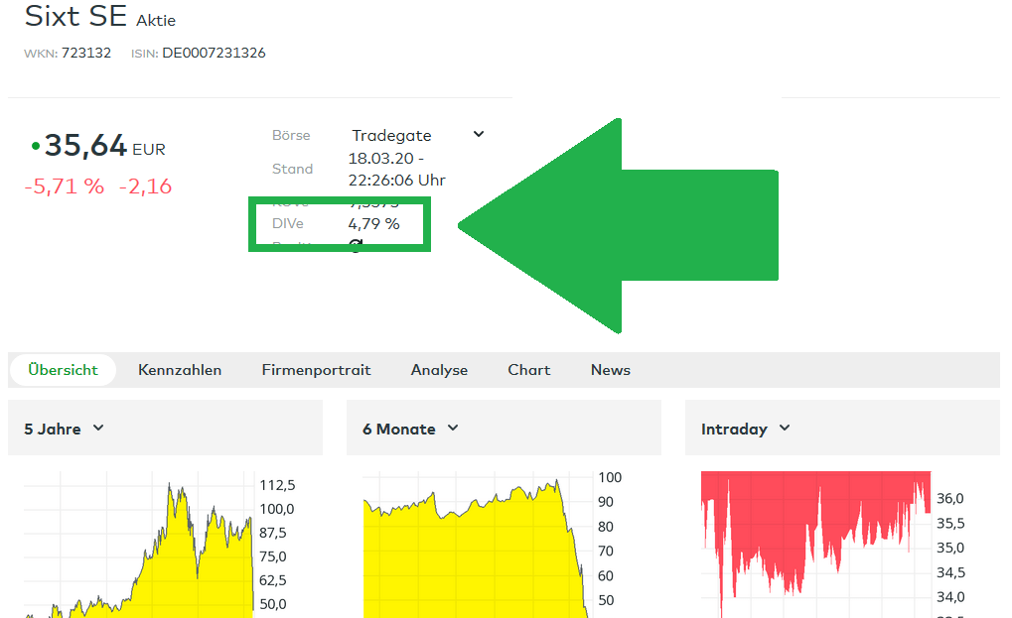Click the 5-year yellow price chart
1012x618 pixels.
(x=138, y=545)
